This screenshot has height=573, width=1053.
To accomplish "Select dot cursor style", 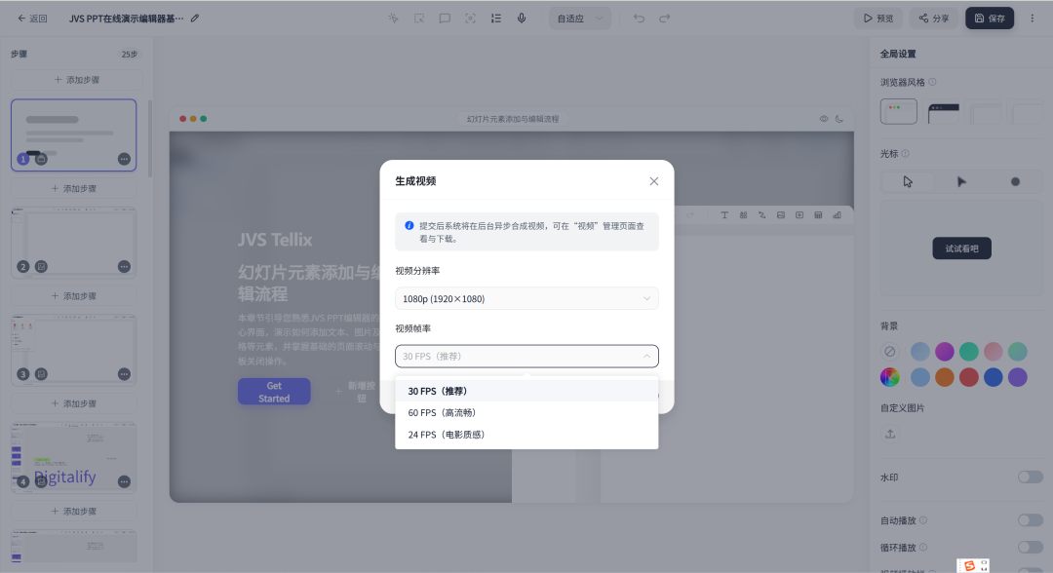I will tap(1015, 182).
